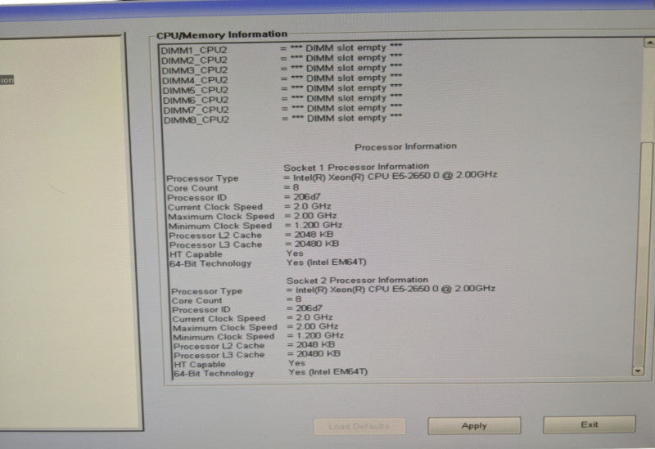
Task: Click Socket 2 Maximum Clock Speed label
Action: pos(225,329)
